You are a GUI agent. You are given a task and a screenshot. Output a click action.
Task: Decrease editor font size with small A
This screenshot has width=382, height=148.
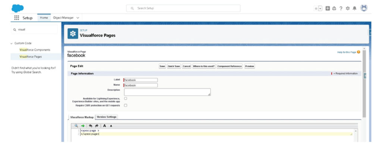(x=111, y=126)
